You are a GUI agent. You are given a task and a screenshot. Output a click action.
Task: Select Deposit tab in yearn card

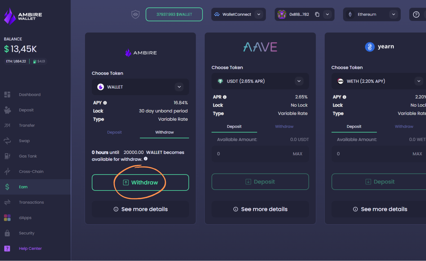tap(354, 127)
